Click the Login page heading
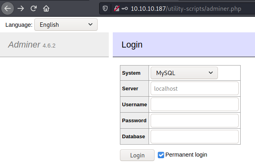The height and width of the screenshot is (165, 255). pos(132,45)
